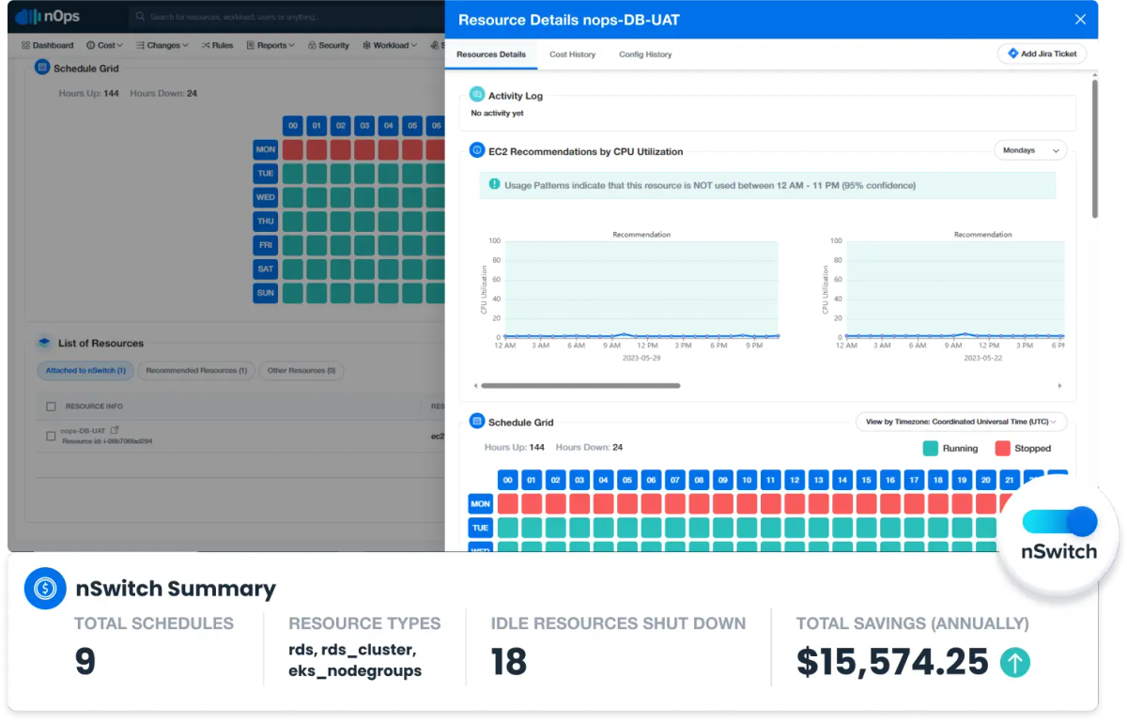Open the View by Timezone dropdown
Screen dimensions: 1127x722
point(961,422)
